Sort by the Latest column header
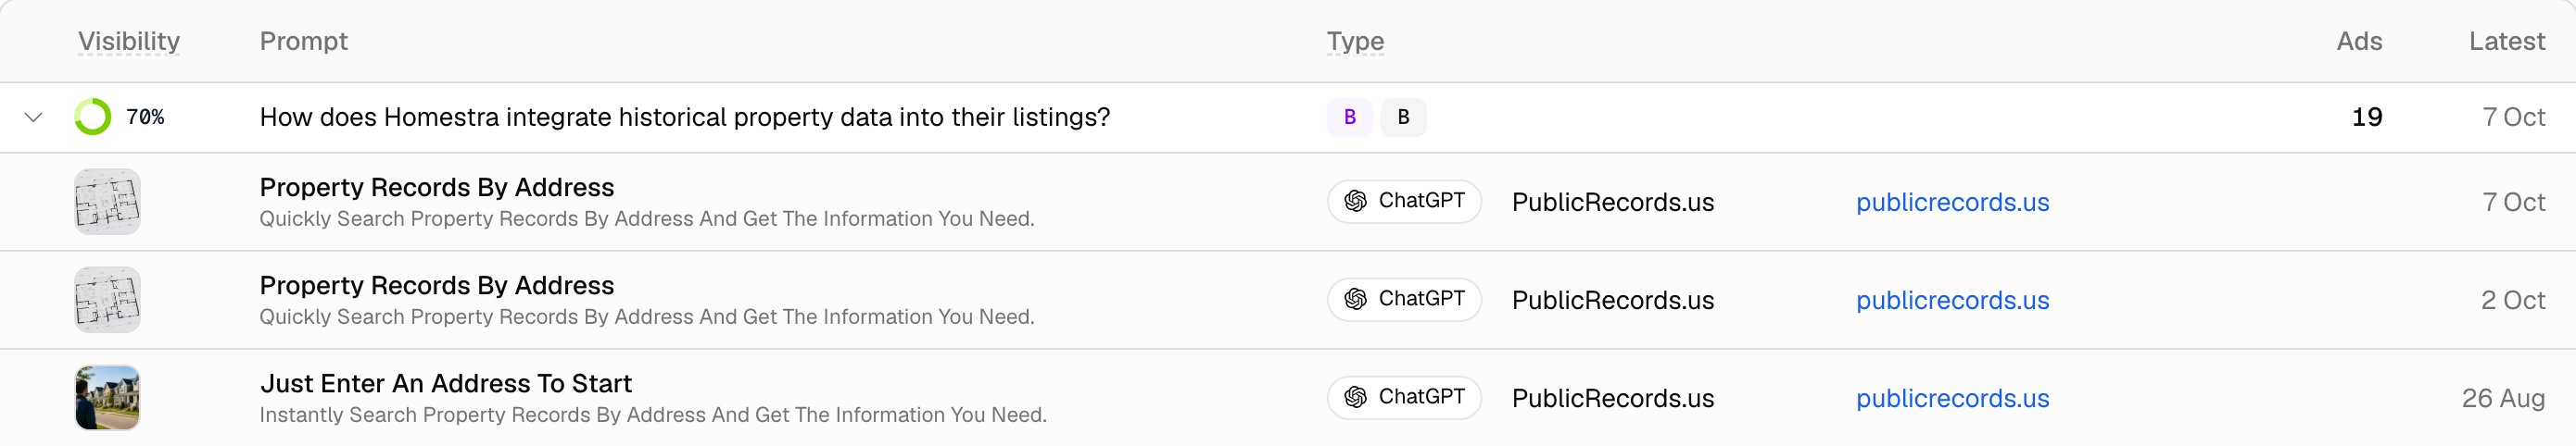2576x446 pixels. [2506, 41]
